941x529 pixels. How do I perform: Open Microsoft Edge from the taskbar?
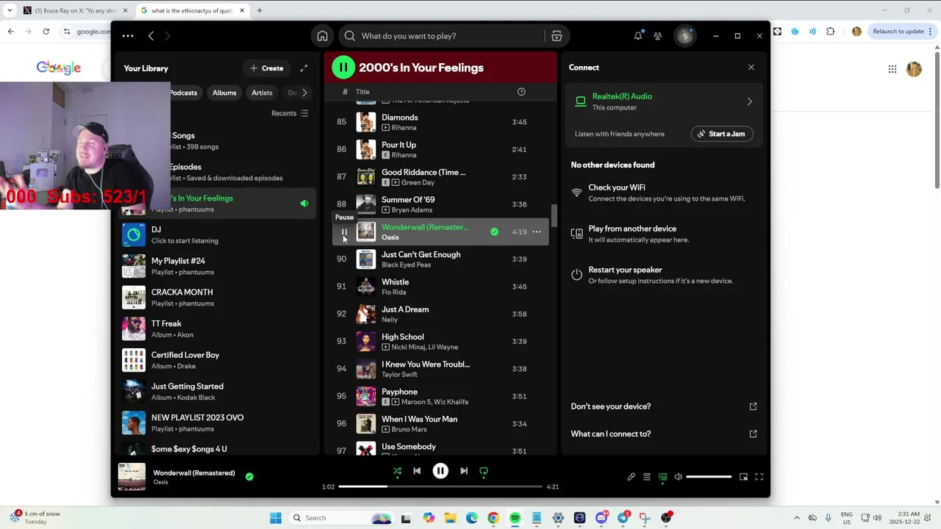tap(471, 518)
